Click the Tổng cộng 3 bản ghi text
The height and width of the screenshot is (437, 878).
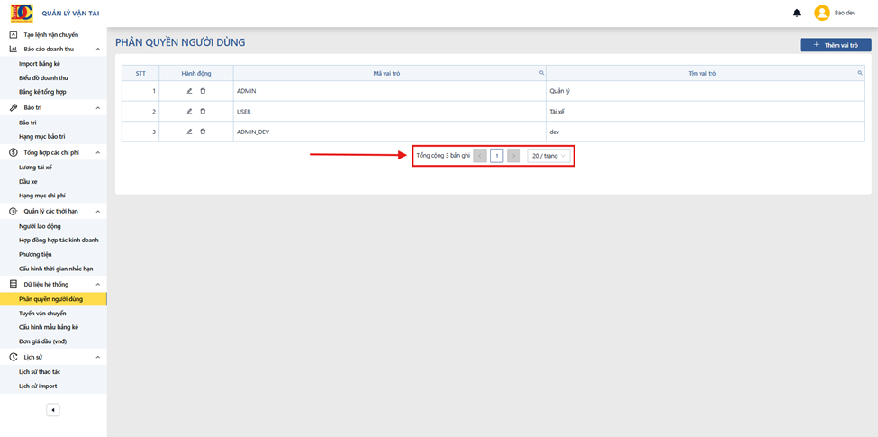point(443,156)
